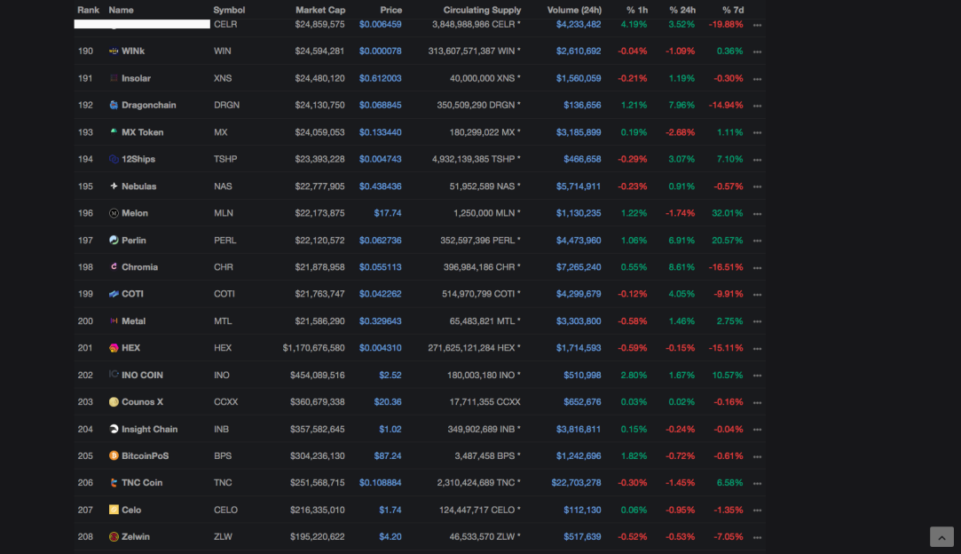The width and height of the screenshot is (961, 554).
Task: Click the Melon coin logo icon
Action: 114,213
